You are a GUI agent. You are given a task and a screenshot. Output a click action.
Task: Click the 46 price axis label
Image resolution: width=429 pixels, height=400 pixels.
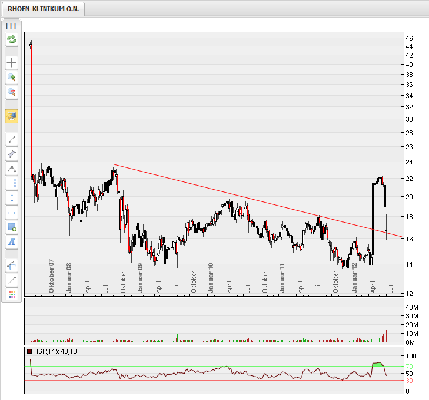(x=410, y=38)
